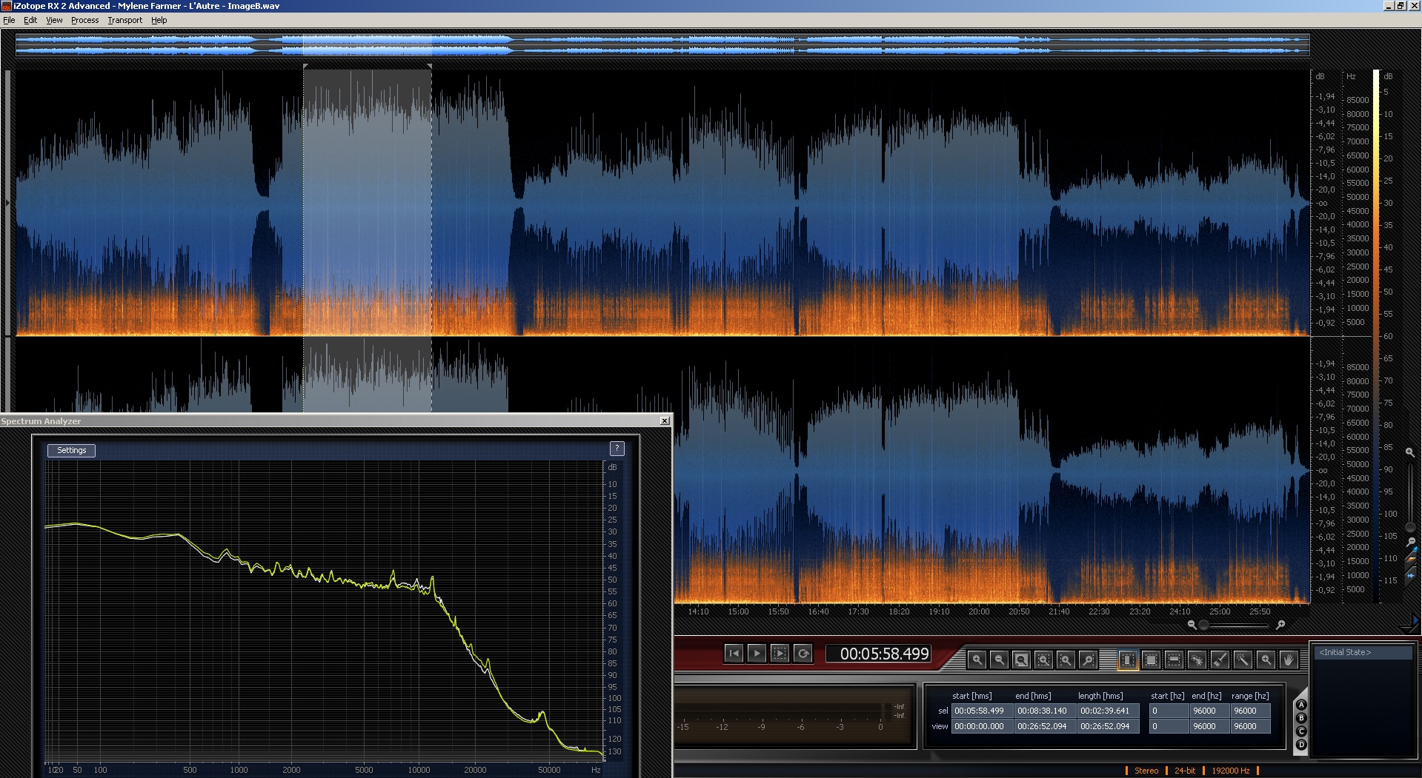Adjust the horizontal zoom slider knob

pyautogui.click(x=1204, y=625)
